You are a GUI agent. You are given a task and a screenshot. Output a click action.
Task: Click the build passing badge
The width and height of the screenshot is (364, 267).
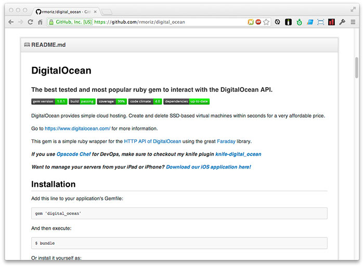(x=82, y=101)
